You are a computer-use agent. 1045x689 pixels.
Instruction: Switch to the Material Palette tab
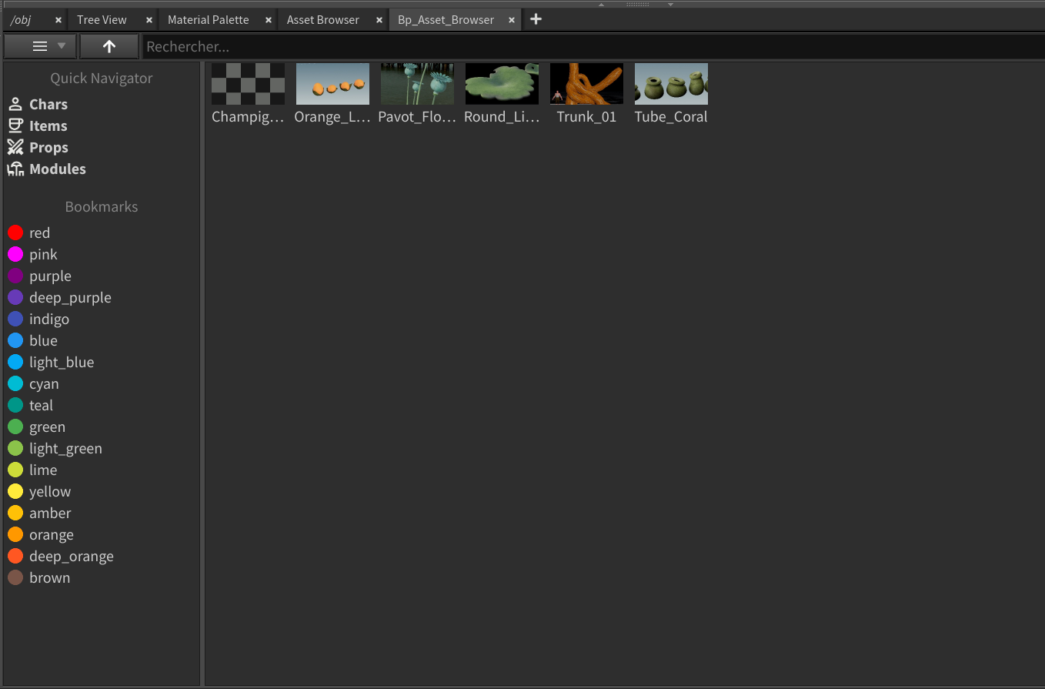pyautogui.click(x=208, y=20)
